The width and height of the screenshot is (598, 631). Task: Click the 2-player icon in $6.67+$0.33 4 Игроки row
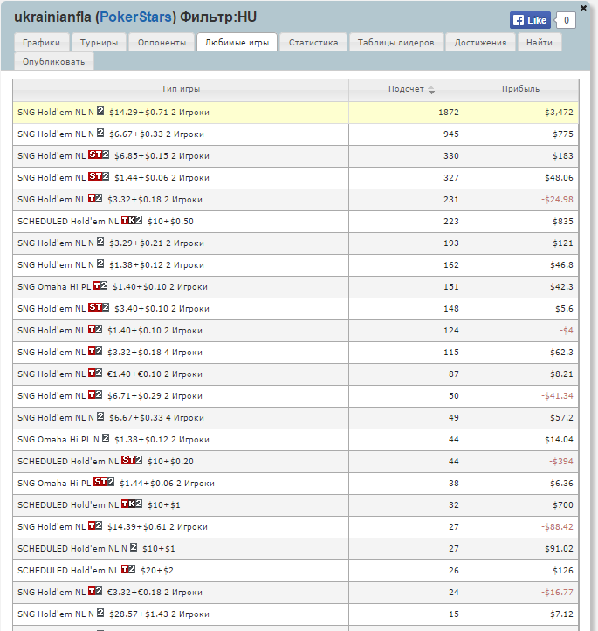[x=100, y=416]
